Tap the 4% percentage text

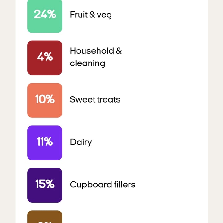click(x=45, y=57)
